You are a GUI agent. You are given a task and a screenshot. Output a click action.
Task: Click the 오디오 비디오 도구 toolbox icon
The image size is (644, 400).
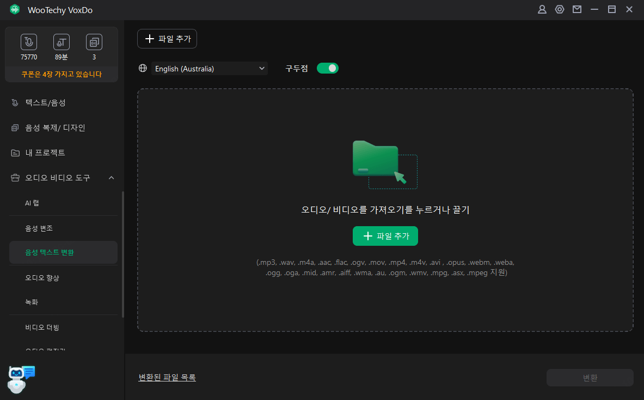click(x=15, y=178)
